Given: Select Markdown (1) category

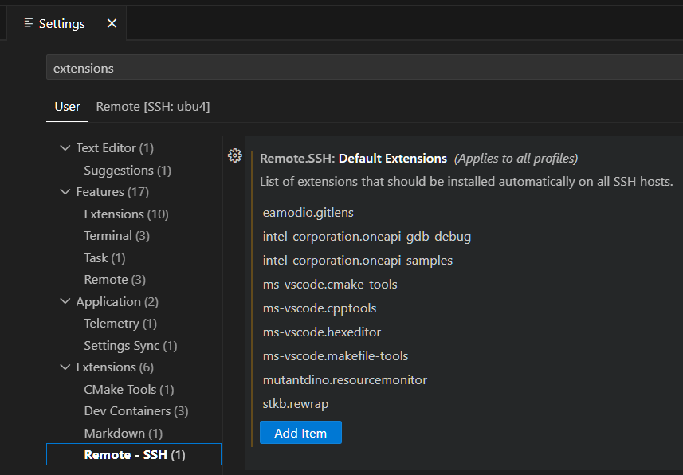Looking at the screenshot, I should (124, 434).
